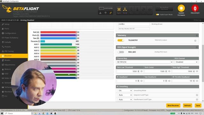This screenshot has width=204, height=115.
Task: Open the Feedforward Cutoff Type dropdown
Action: [x=125, y=99]
